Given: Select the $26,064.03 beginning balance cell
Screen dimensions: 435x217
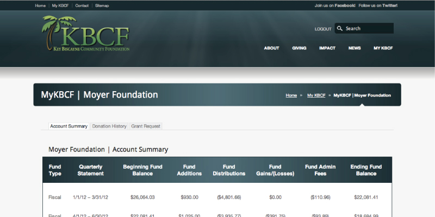Looking at the screenshot, I should [142, 197].
